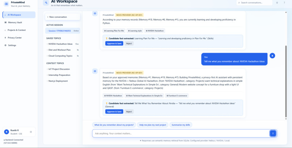Click the R avatar in the user card

(x=7, y=132)
